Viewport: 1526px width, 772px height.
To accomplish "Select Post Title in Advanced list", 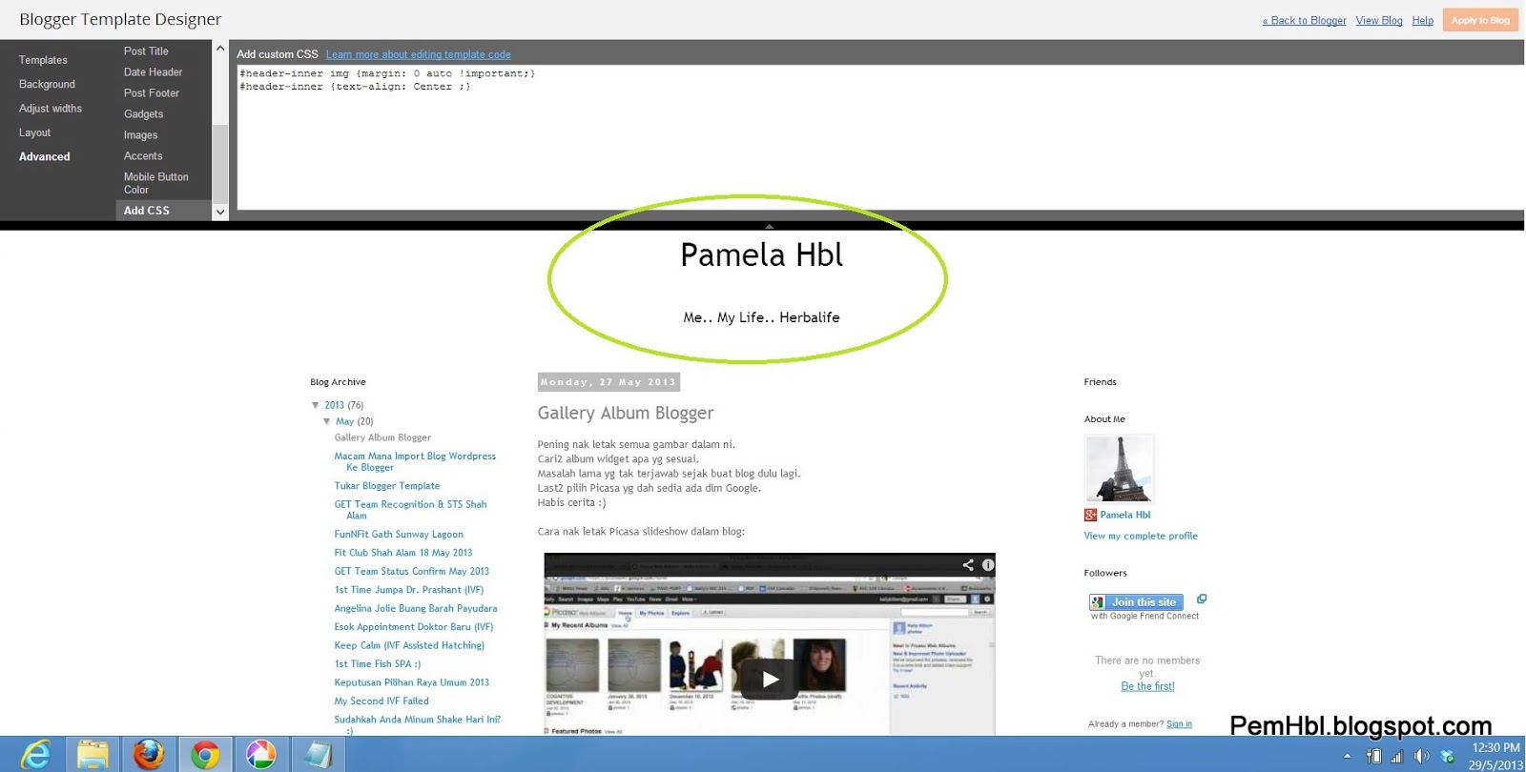I will (x=146, y=51).
